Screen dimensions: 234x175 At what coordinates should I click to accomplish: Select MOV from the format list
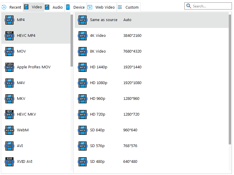pyautogui.click(x=21, y=51)
